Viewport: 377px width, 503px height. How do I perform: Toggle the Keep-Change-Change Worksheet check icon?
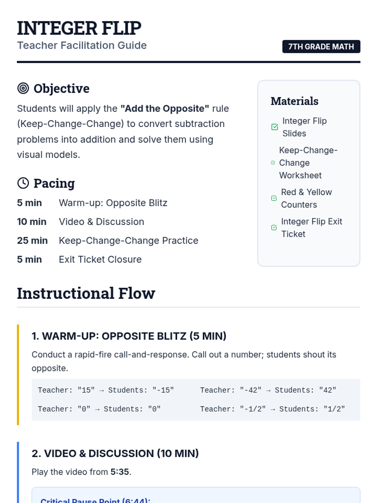[273, 163]
